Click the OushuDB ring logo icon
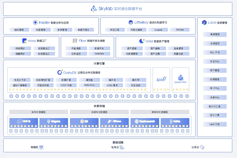237x158 pixels. coord(60,72)
